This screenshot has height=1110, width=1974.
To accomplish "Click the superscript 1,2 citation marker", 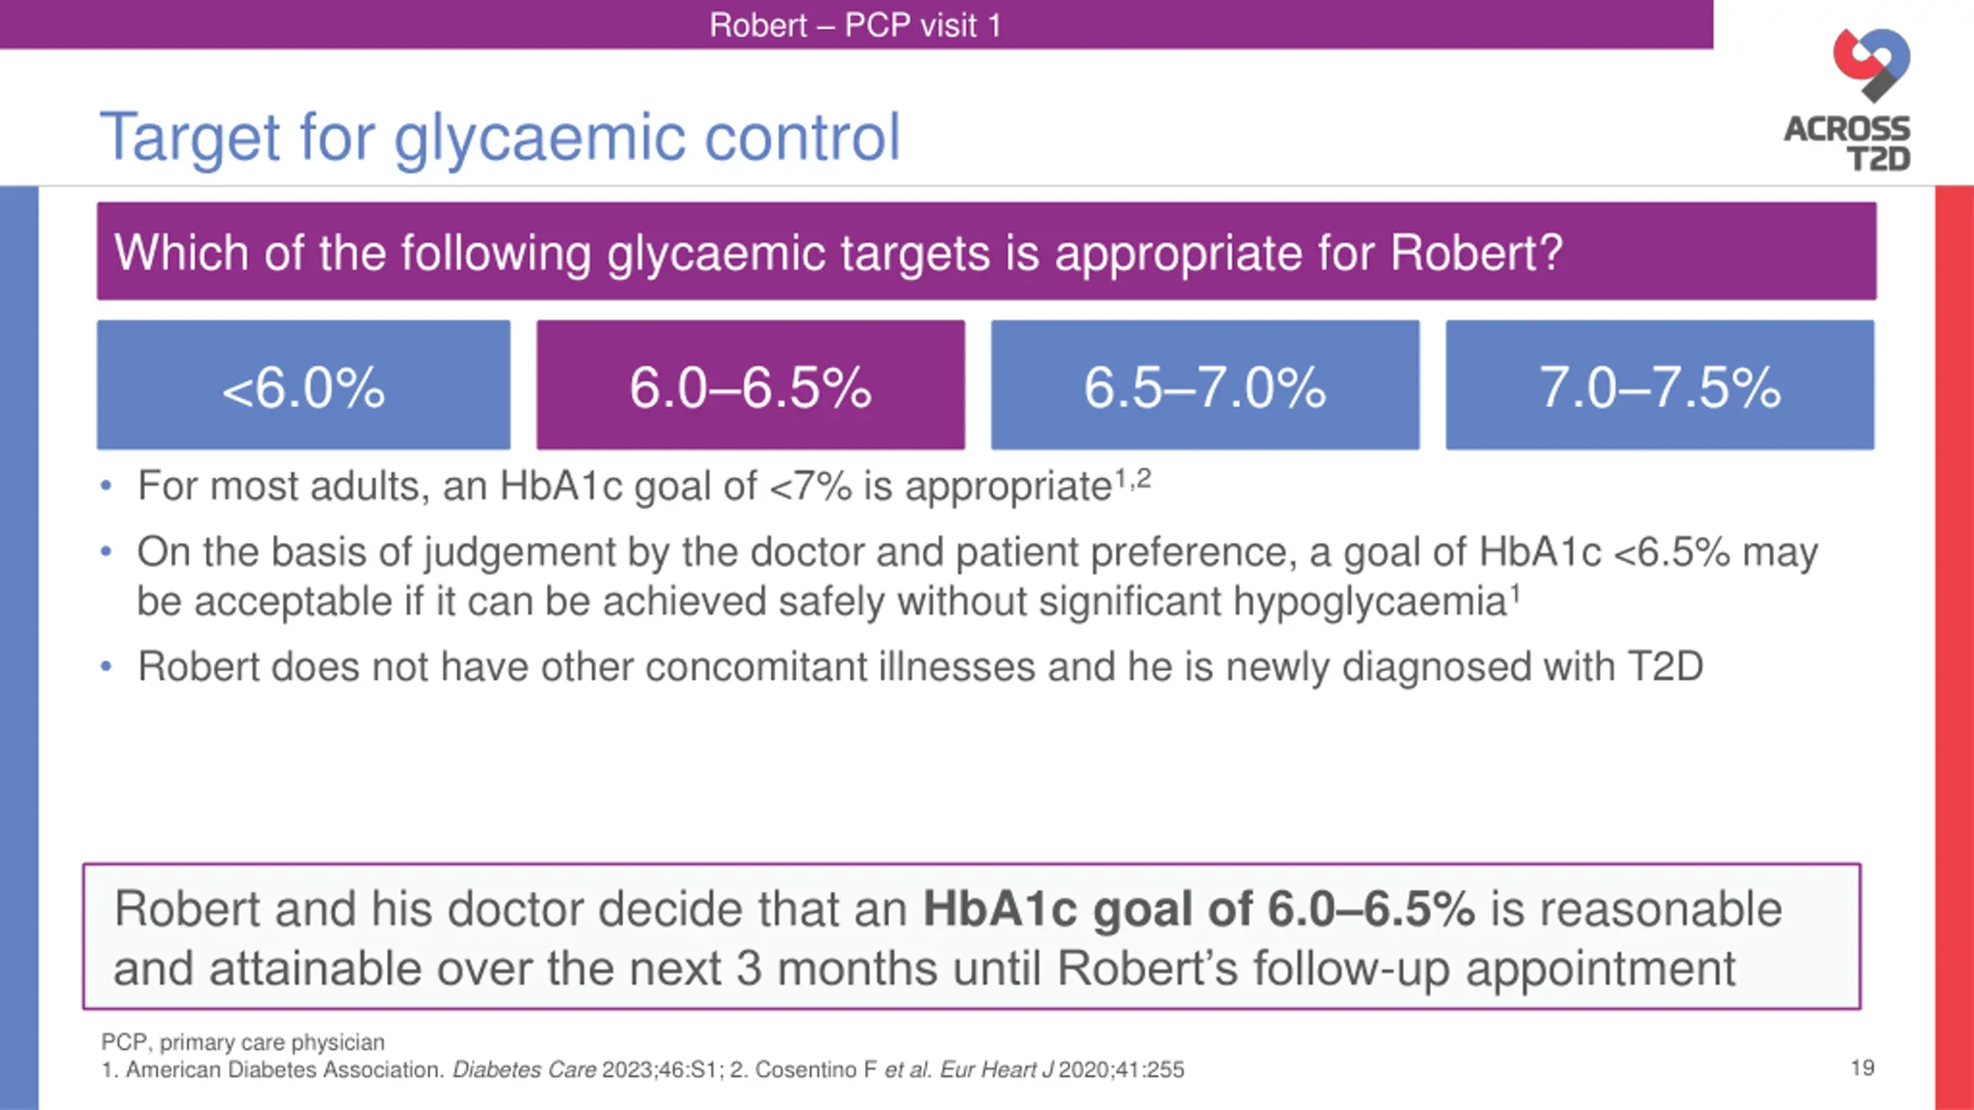I will tap(1133, 479).
